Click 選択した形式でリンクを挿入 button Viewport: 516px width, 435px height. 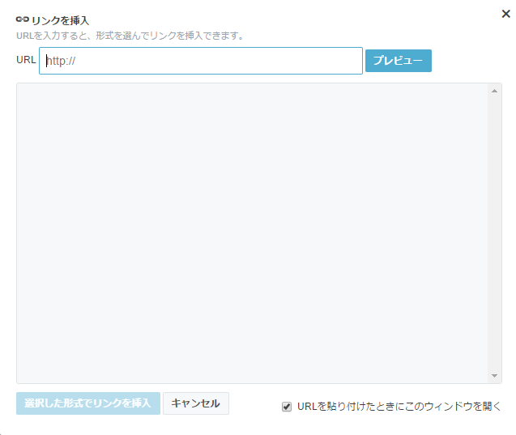tap(88, 403)
